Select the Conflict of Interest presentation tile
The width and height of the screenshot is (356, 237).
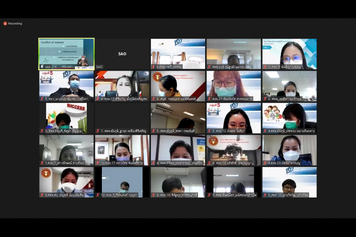click(66, 53)
